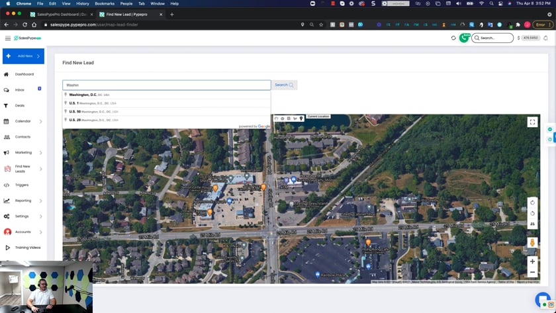Select the U.S. 29 suggestion

point(167,120)
